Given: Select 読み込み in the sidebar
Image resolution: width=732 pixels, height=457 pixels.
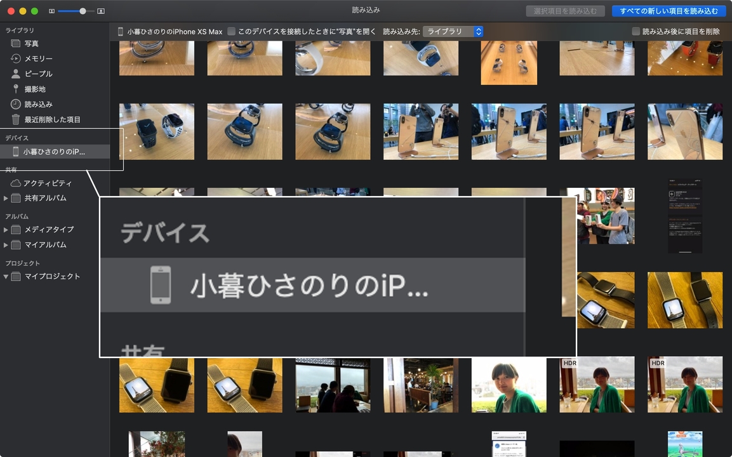Looking at the screenshot, I should (38, 104).
